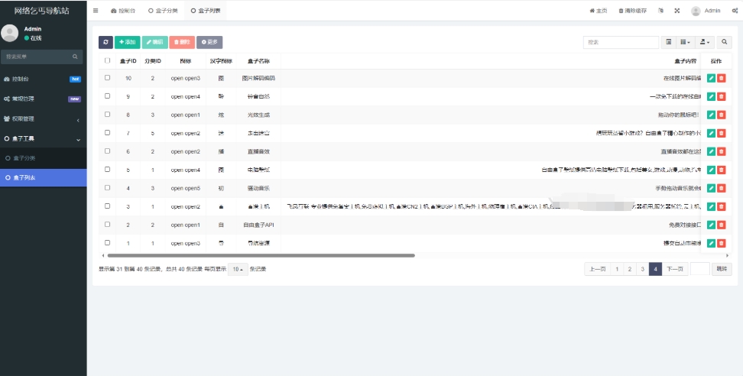Edit the row with 盒子ID 9
The height and width of the screenshot is (376, 743).
711,96
